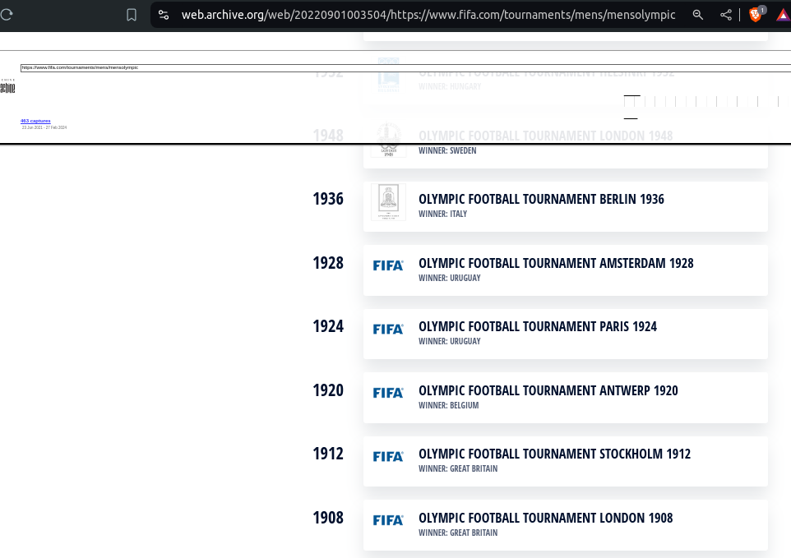Click the FIFA logo in the Paris 1924 row

(x=388, y=330)
